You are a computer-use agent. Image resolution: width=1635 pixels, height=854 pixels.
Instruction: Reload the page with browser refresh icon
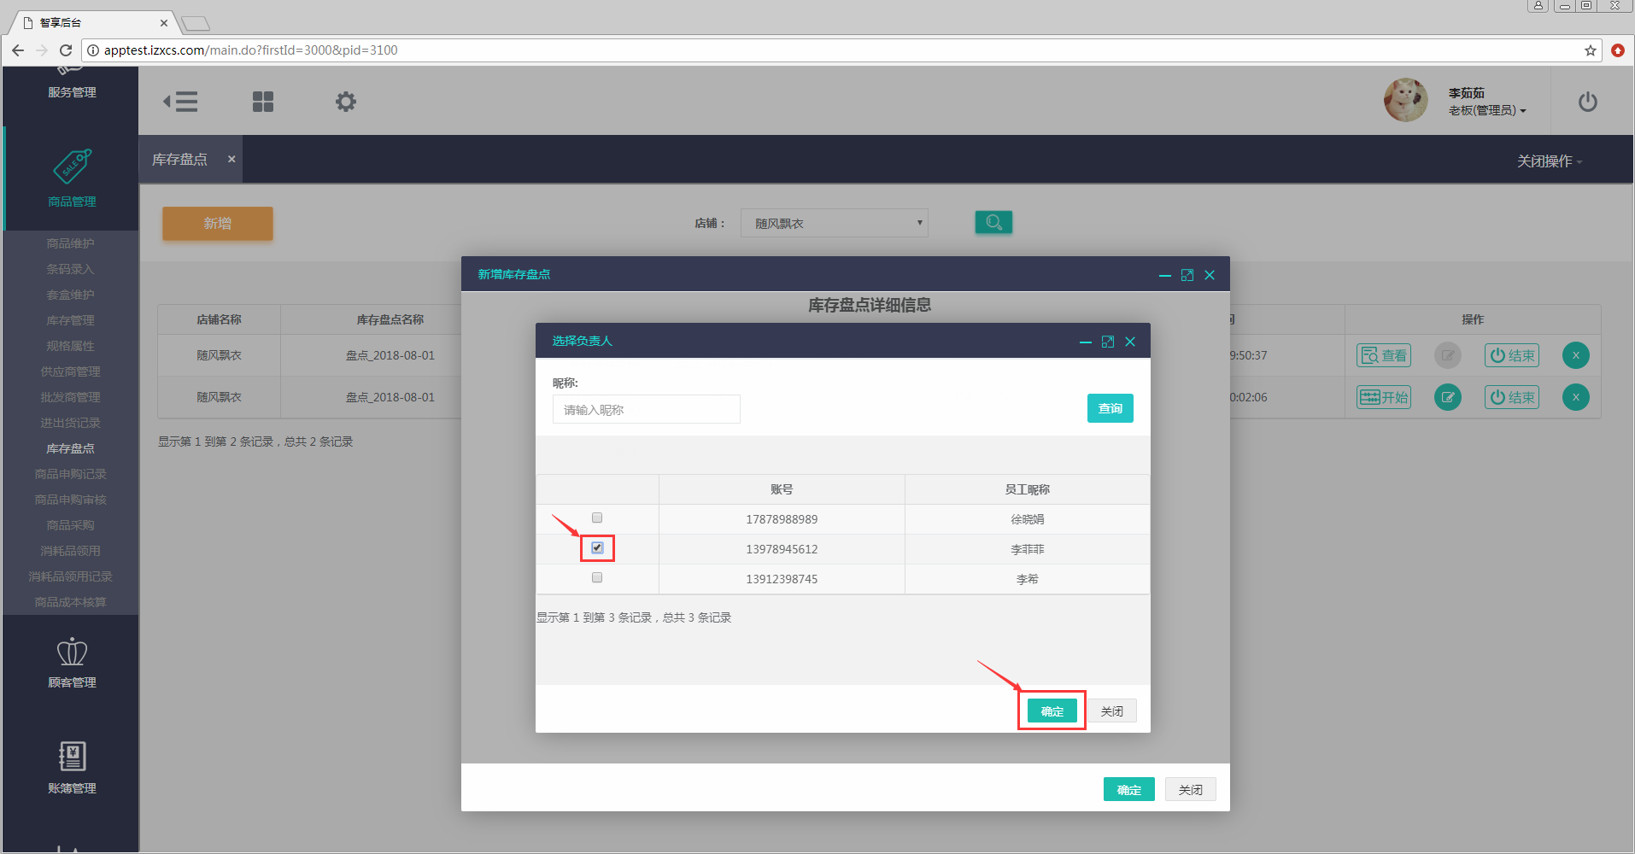point(66,50)
